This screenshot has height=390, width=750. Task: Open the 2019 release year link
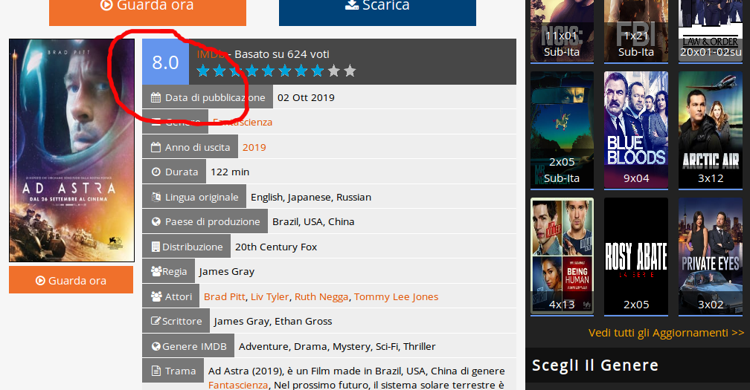tap(254, 147)
